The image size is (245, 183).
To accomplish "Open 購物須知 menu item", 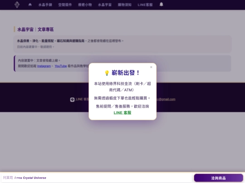I will click(124, 5).
